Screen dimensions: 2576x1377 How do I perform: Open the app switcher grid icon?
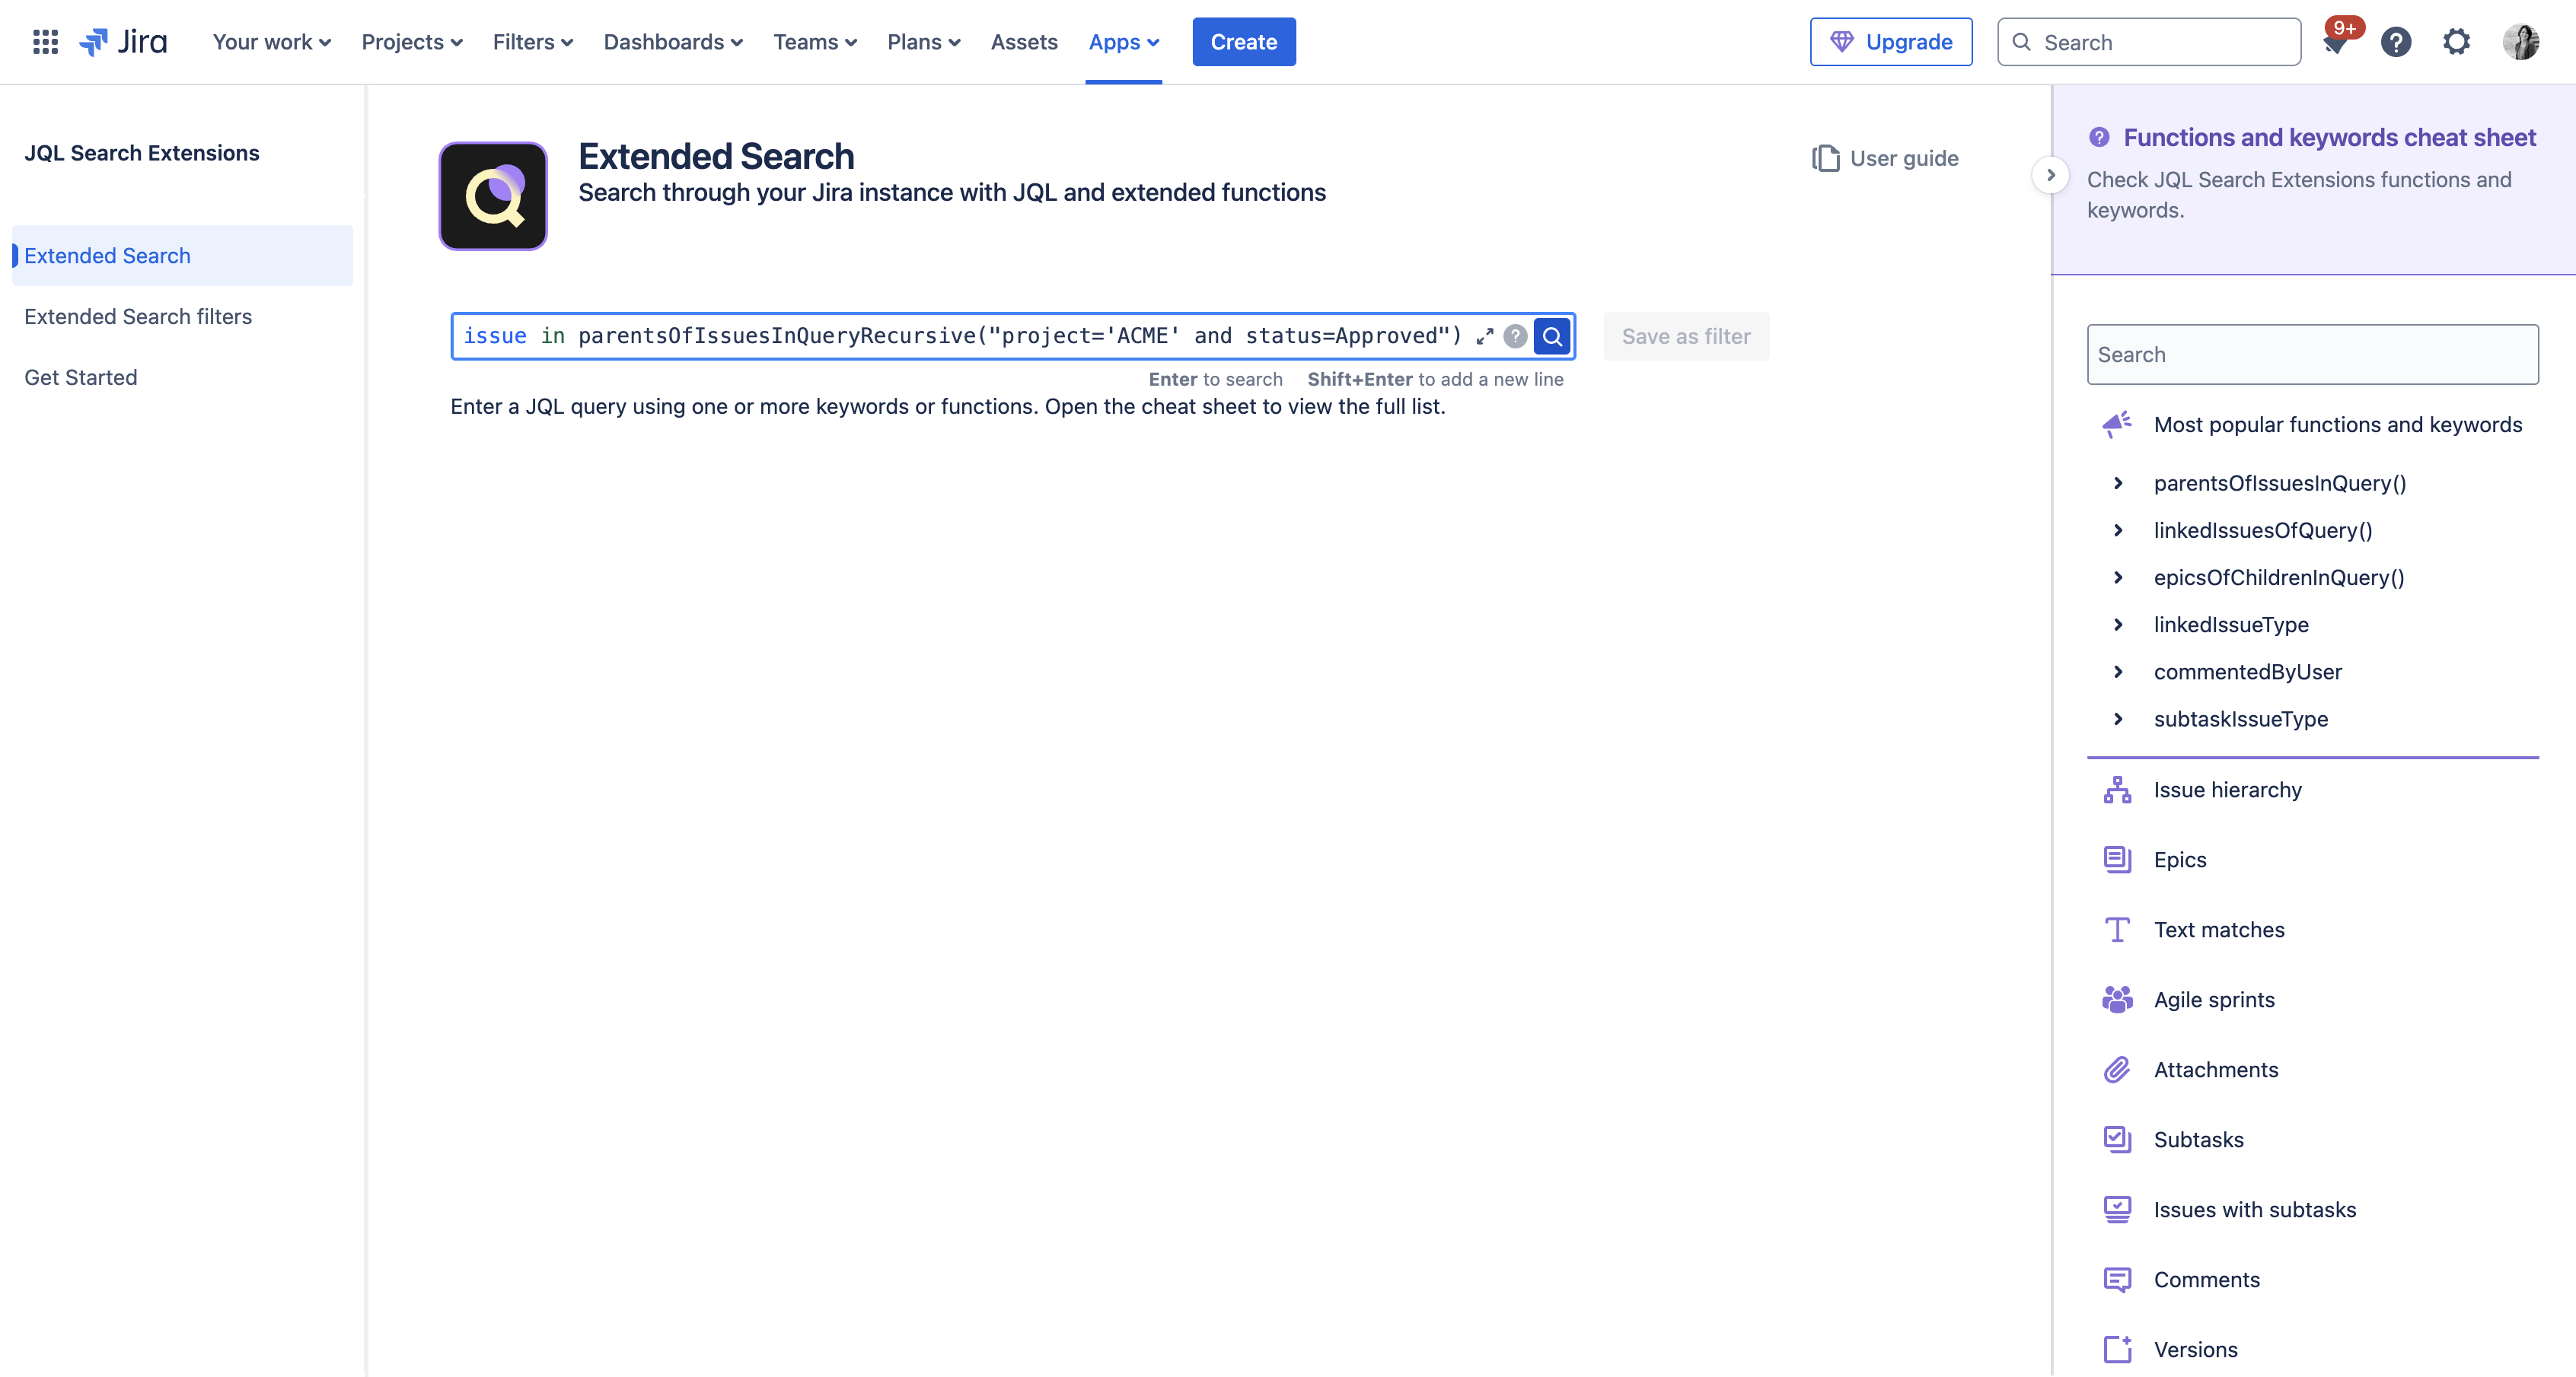(45, 42)
